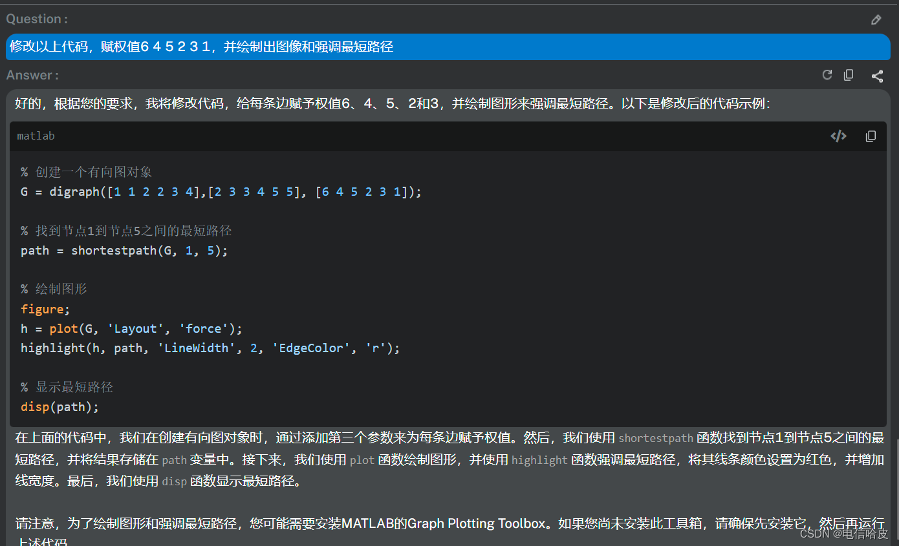Image resolution: width=899 pixels, height=546 pixels.
Task: Copy the MATLAB code using the copy icon
Action: pos(871,136)
